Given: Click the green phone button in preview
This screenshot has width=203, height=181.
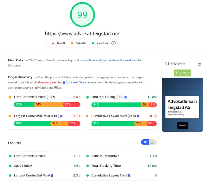Looking at the screenshot, I should 182,73.
